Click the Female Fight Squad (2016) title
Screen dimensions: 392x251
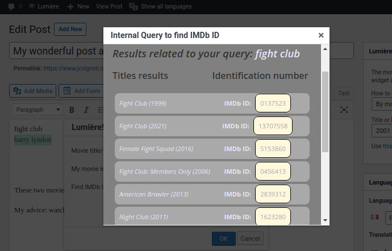coord(156,149)
